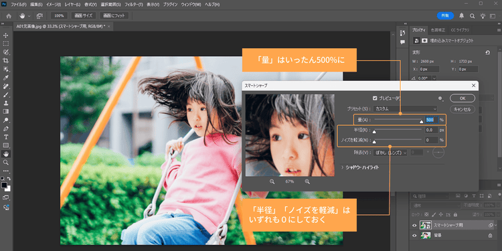
Task: Toggle lock position icon in Layers
Action: click(x=440, y=214)
